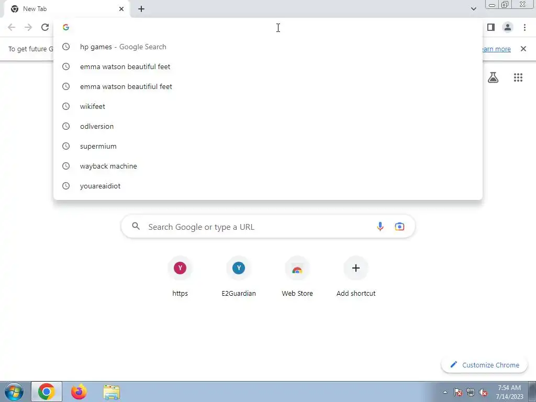
Task: Open the https shortcut tile
Action: pos(180,277)
